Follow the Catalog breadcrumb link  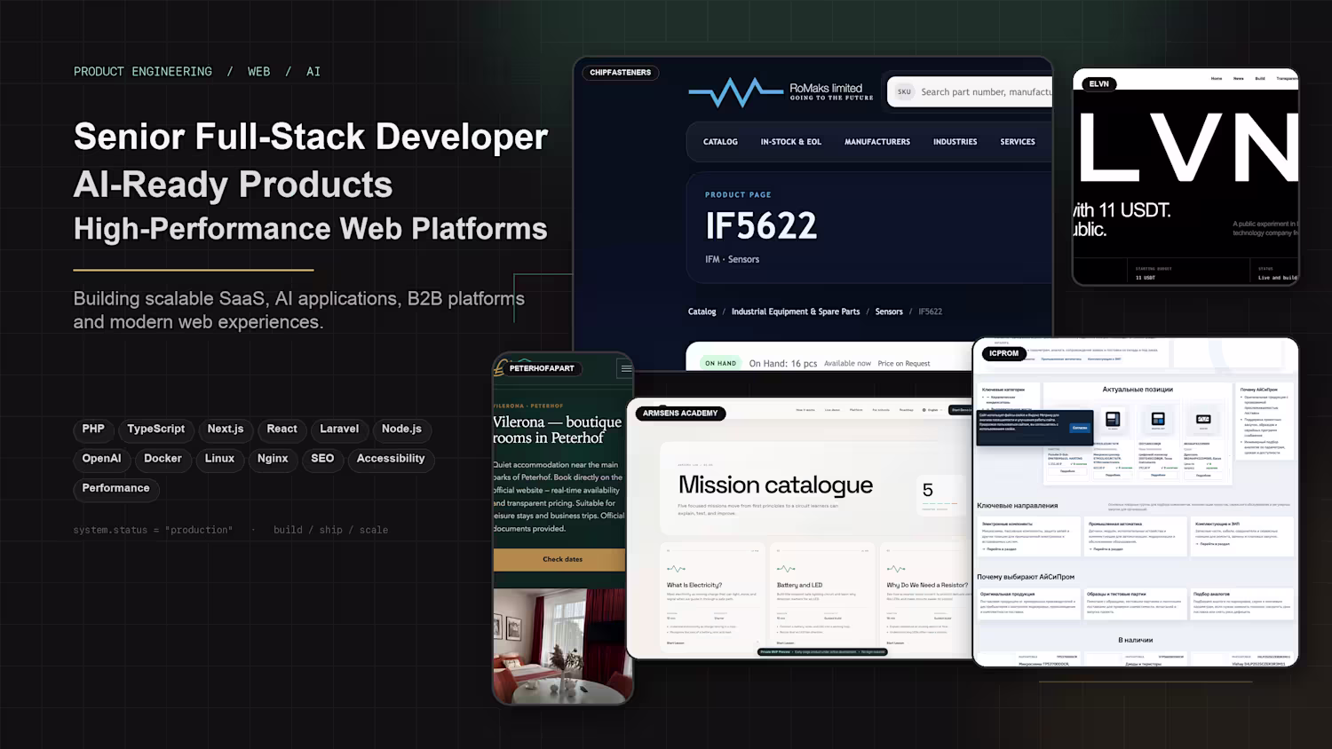coord(702,311)
